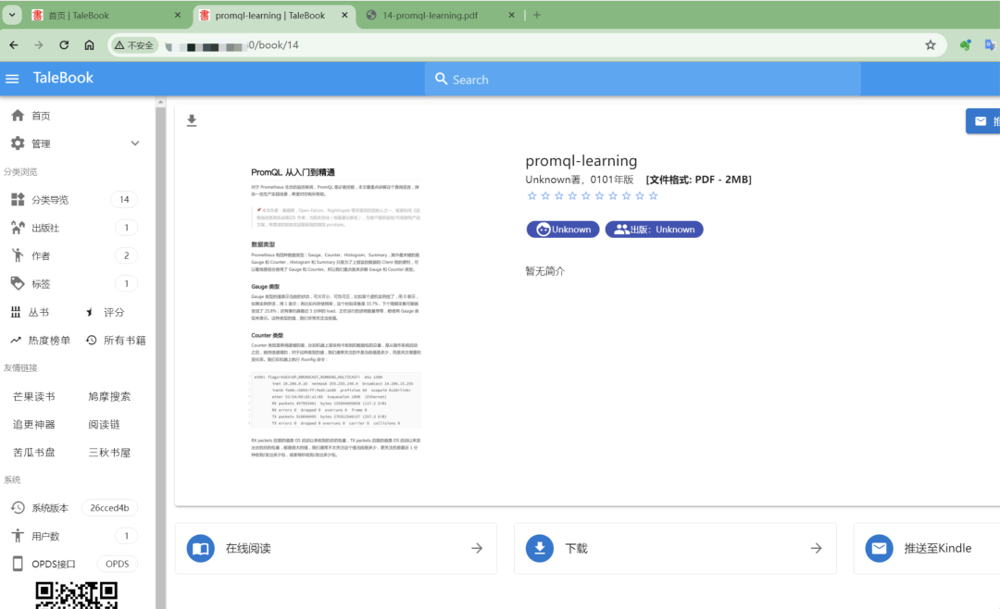The image size is (1000, 609).
Task: Click the 下载 download card
Action: (675, 549)
